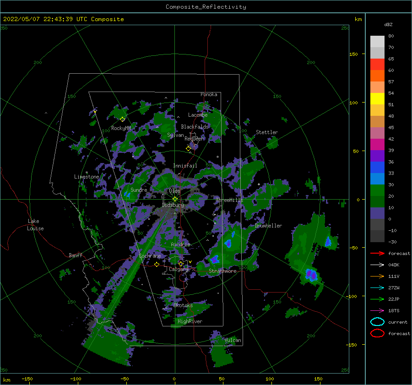Select the orange 111V arrow in the legend

click(x=377, y=276)
